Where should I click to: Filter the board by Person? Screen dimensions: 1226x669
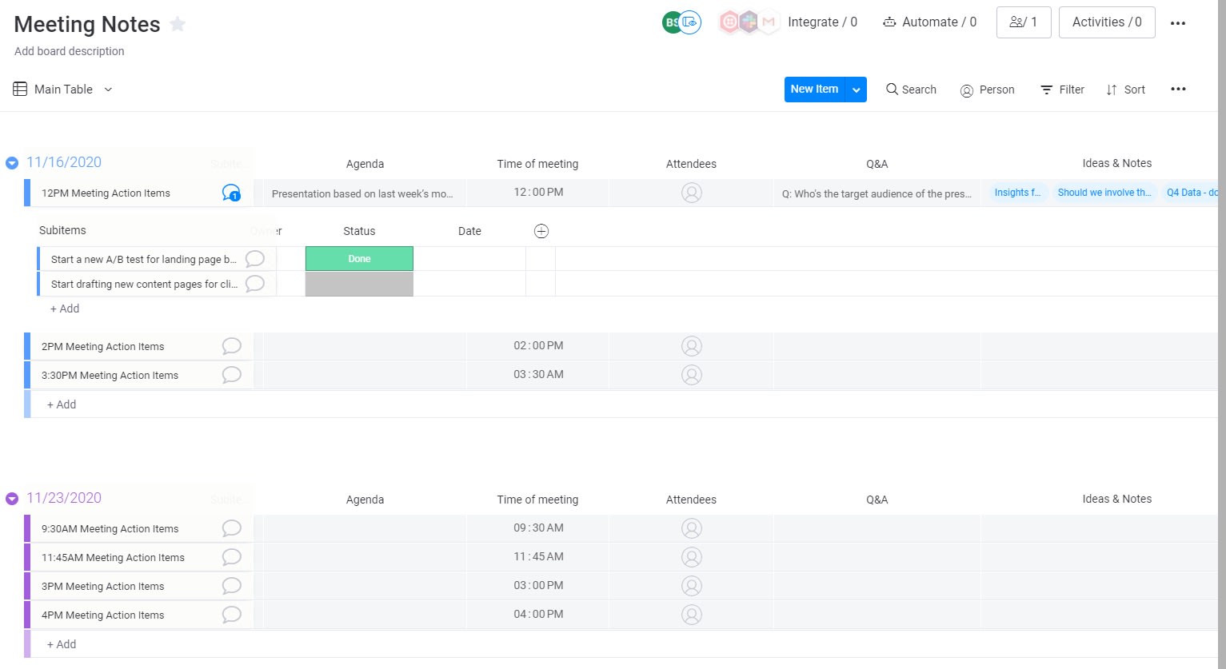pyautogui.click(x=987, y=90)
